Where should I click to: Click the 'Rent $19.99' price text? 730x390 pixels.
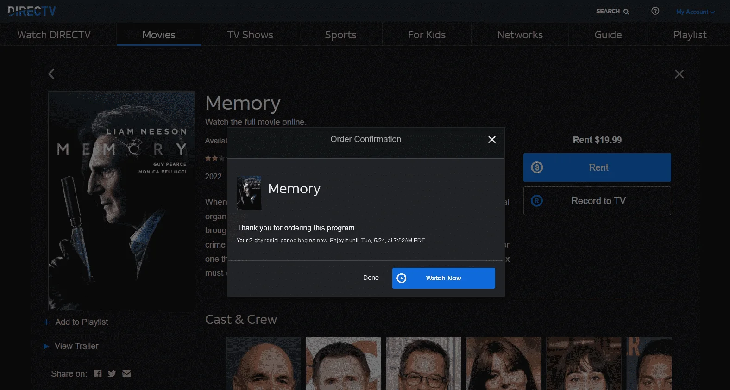tap(597, 140)
